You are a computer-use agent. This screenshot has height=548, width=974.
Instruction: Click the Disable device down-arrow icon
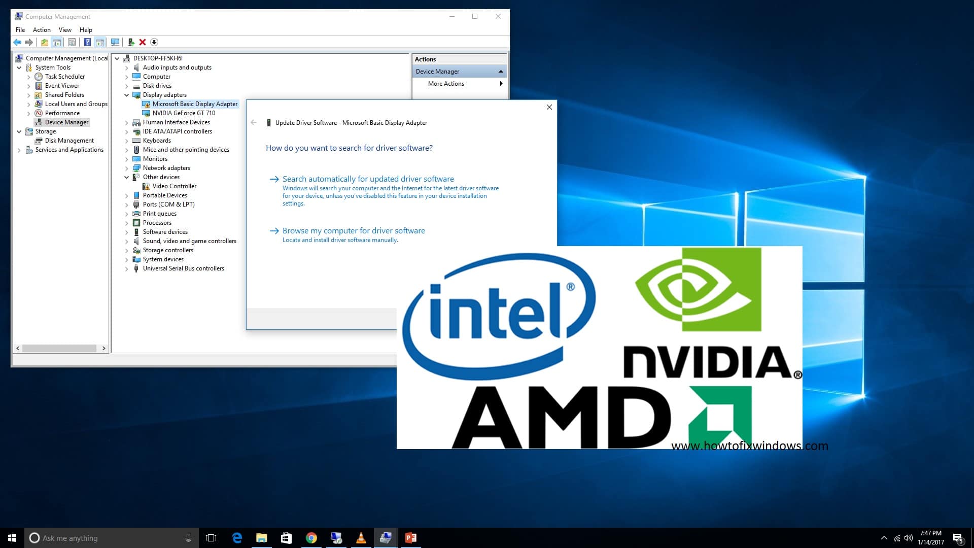(154, 42)
